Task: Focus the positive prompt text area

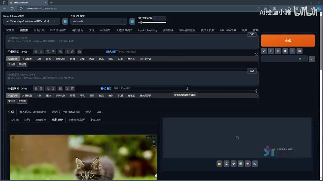Action: pyautogui.click(x=132, y=42)
